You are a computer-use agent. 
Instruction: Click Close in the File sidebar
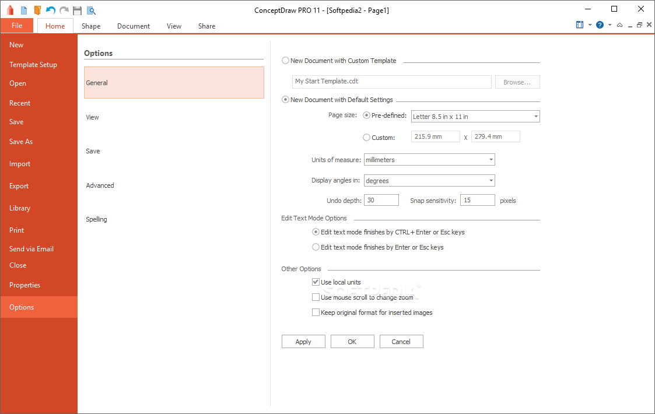[39, 265]
